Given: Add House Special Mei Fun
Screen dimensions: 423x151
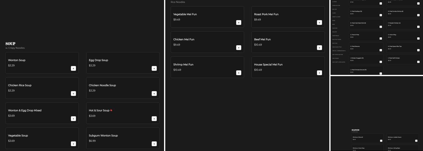Looking at the screenshot, I should click(319, 73).
